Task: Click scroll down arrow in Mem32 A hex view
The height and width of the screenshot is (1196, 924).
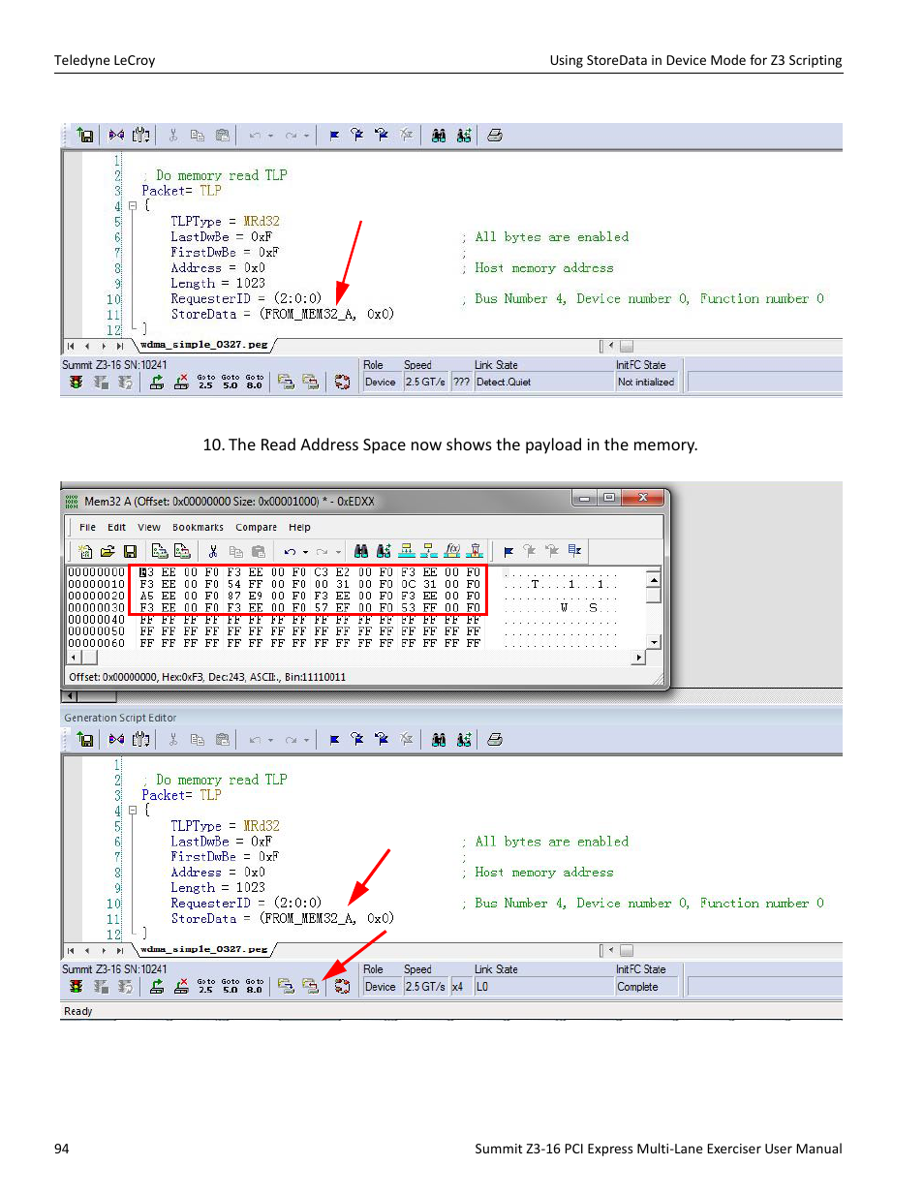Action: (654, 642)
